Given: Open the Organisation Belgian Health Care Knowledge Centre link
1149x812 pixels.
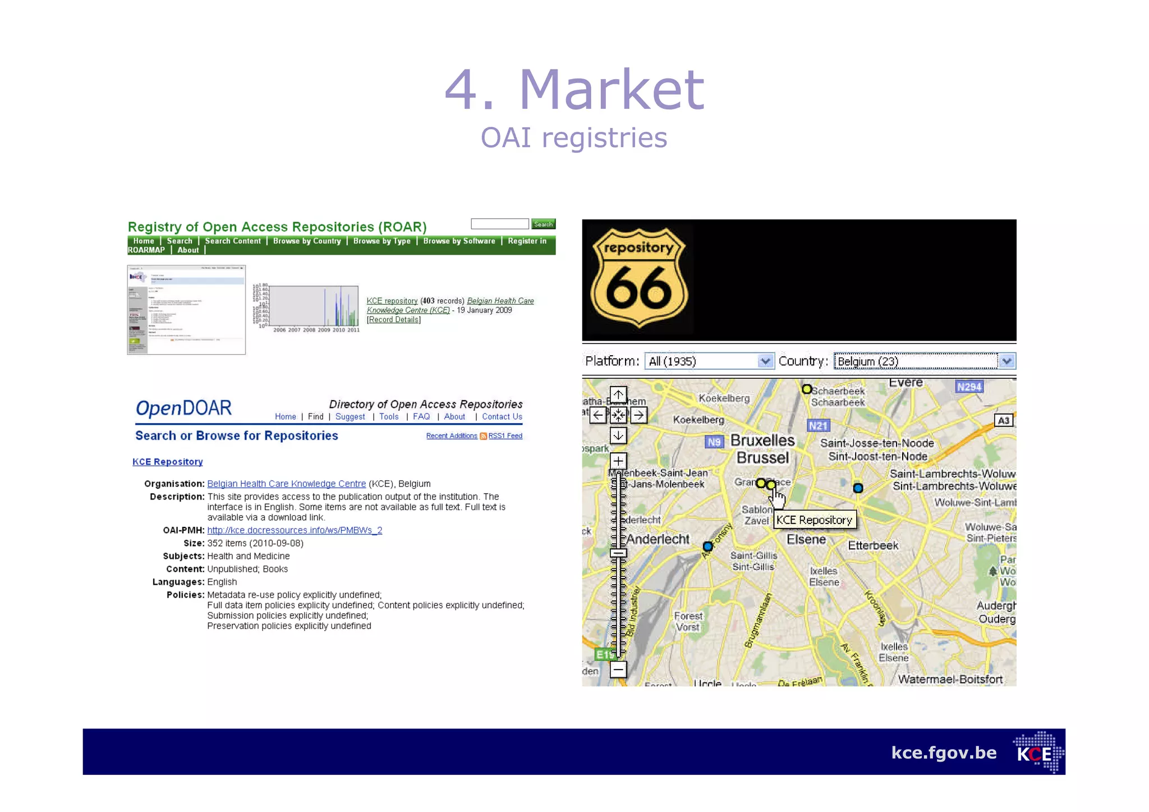Looking at the screenshot, I should point(286,484).
